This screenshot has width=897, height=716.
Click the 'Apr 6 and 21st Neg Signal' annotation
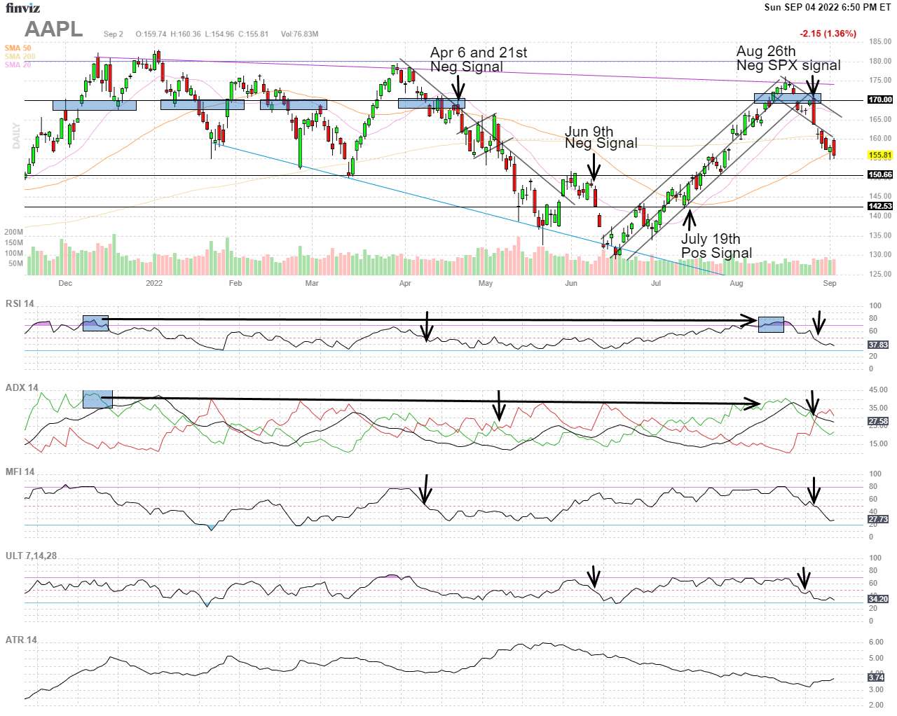[x=478, y=60]
